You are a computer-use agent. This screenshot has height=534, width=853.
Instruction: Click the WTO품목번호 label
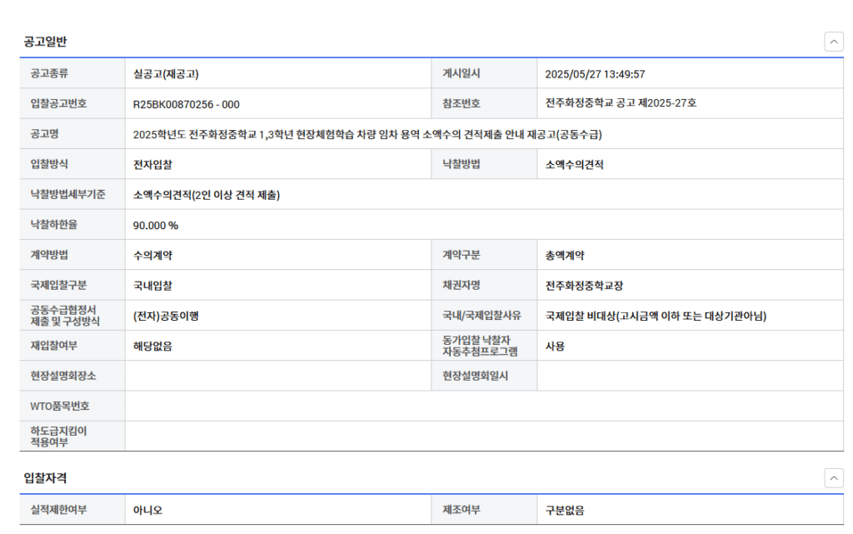(60, 407)
